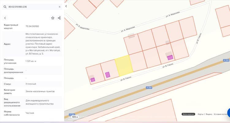Viewport: 230px width, 123px height.
Task: Click the A-350 road marker on highway center
Action: 149,88
